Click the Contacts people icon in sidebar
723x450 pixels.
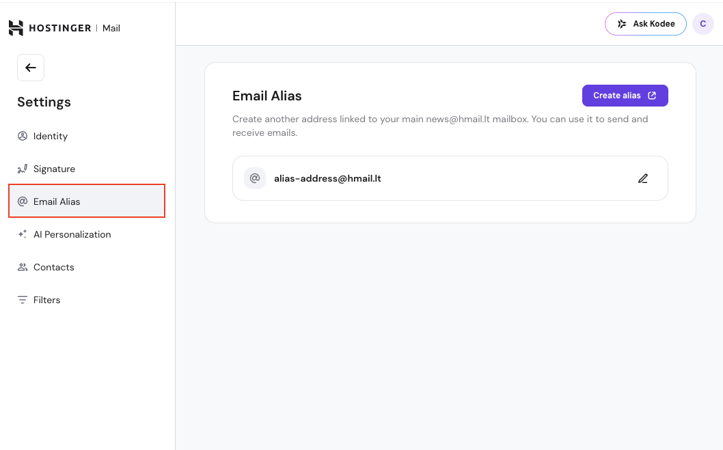click(x=23, y=267)
